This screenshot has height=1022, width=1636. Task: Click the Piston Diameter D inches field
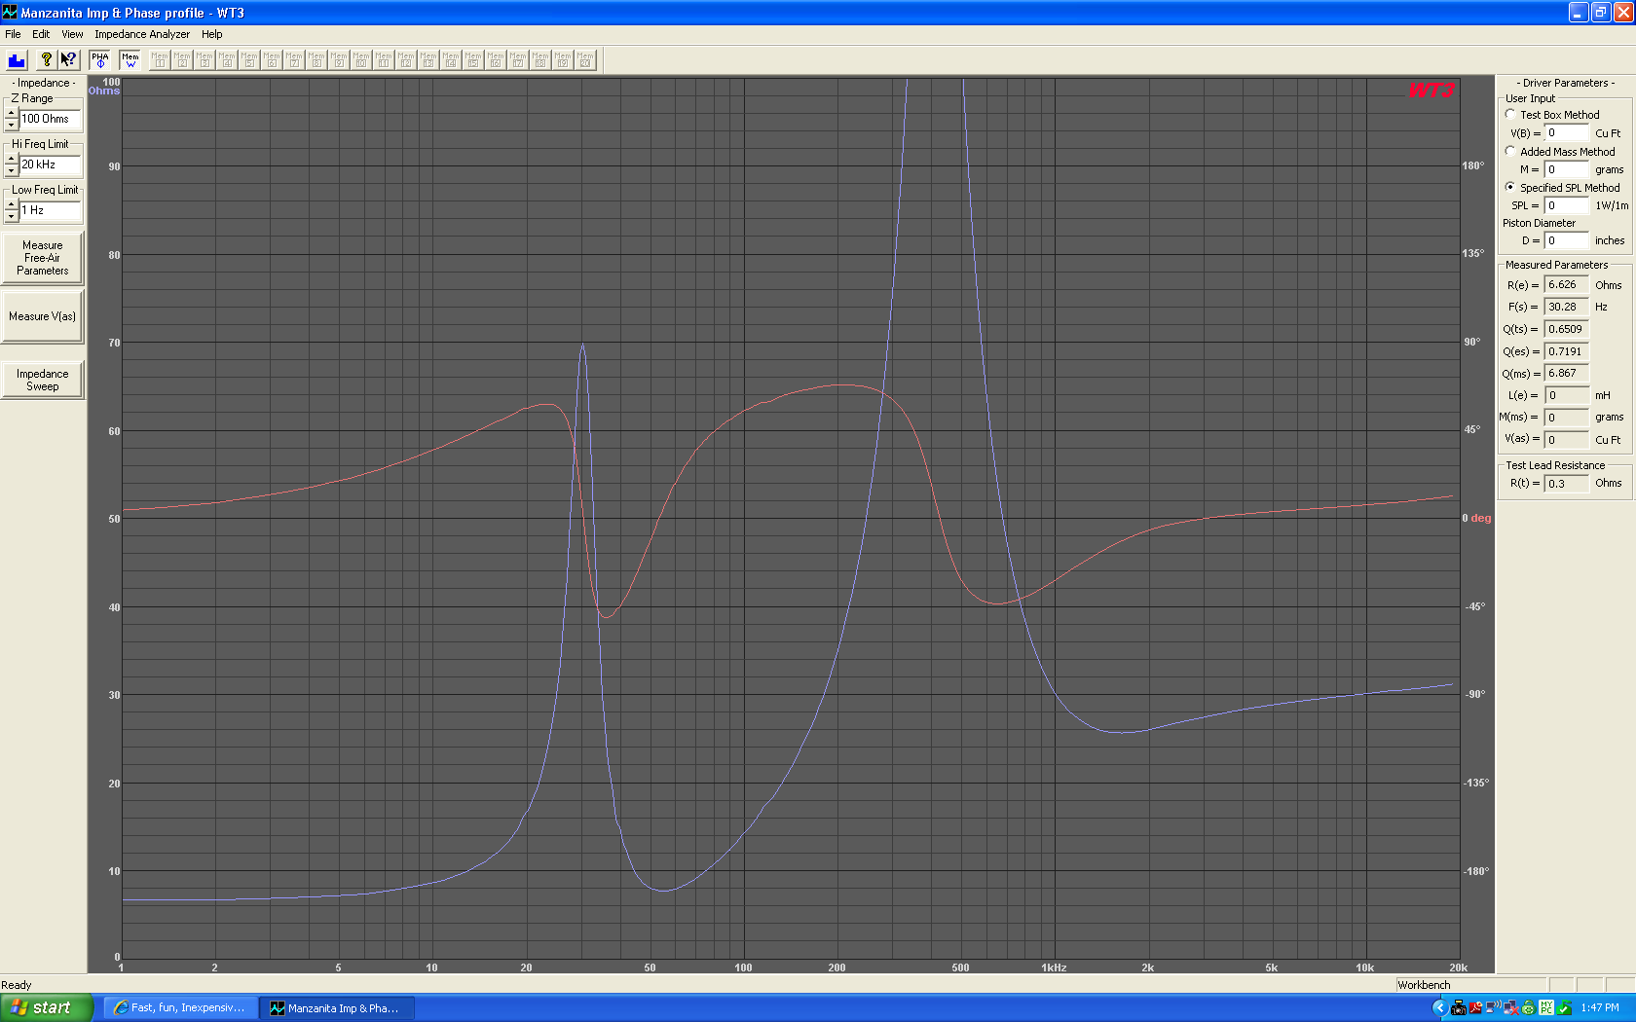point(1567,240)
